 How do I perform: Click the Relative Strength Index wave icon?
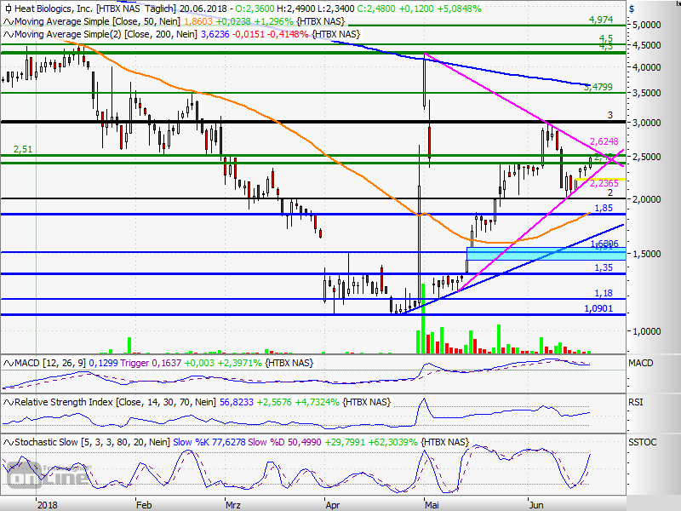pyautogui.click(x=7, y=401)
